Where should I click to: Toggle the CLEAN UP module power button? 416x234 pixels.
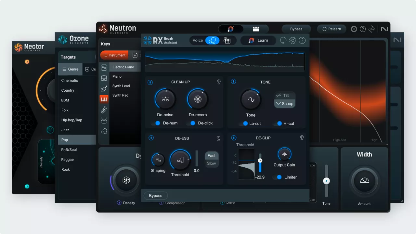click(150, 82)
